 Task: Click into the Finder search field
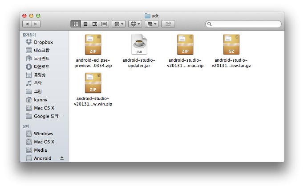[x=243, y=24]
